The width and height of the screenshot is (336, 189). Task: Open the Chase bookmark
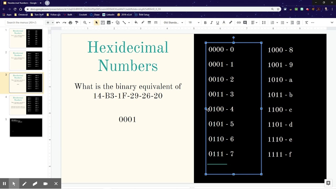click(95, 15)
